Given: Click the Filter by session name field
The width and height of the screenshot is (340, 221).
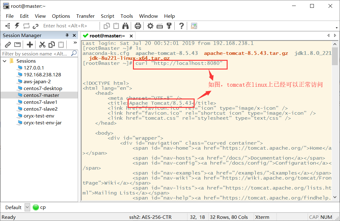Looking at the screenshot, I should click(x=36, y=54).
